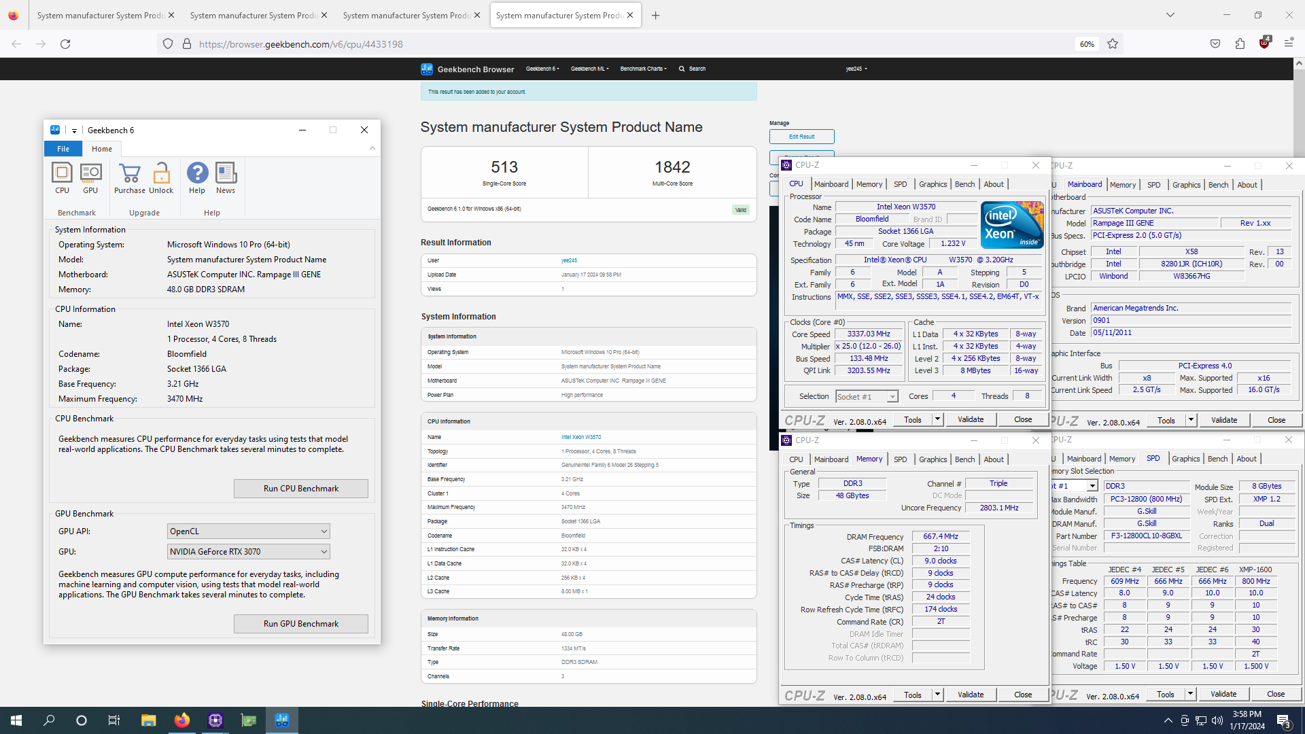Image resolution: width=1305 pixels, height=734 pixels.
Task: Open About tab in CPU-Z CPU window
Action: 994,184
